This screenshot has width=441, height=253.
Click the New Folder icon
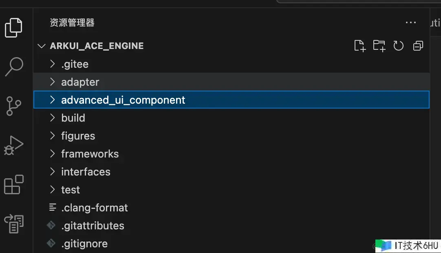click(x=379, y=46)
